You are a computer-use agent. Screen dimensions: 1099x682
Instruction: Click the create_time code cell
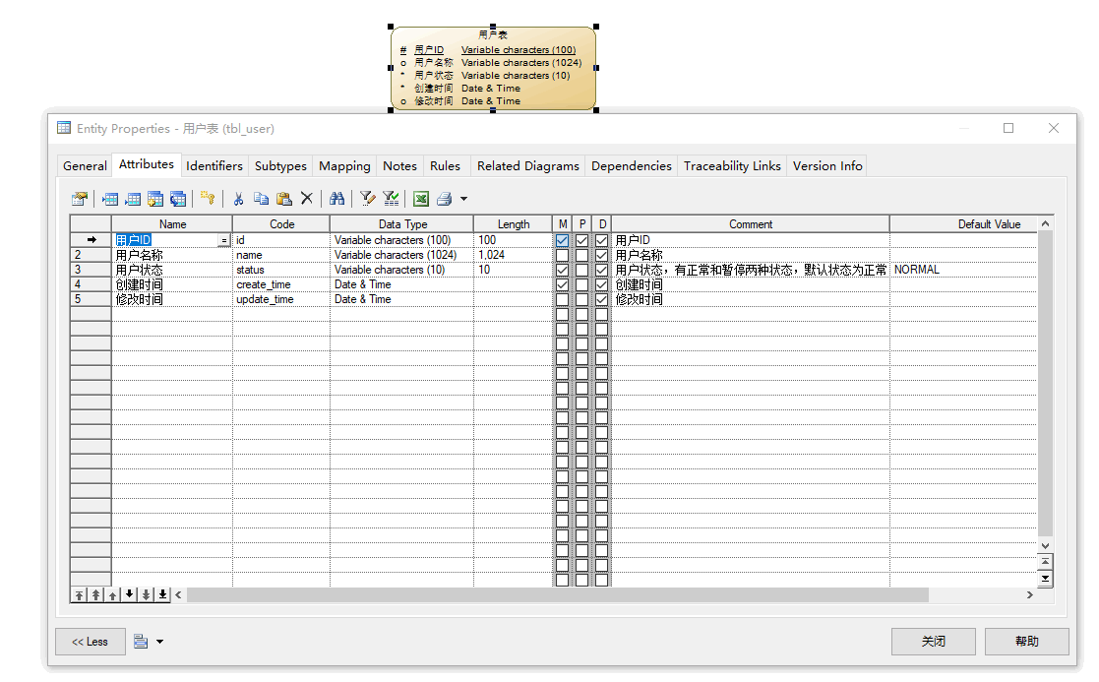(x=281, y=284)
